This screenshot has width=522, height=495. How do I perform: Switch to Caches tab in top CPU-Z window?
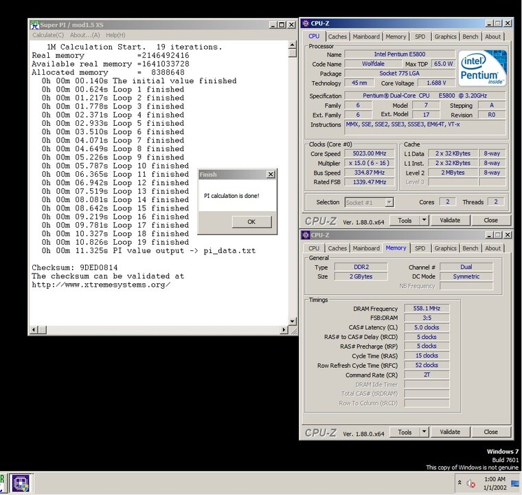[337, 36]
